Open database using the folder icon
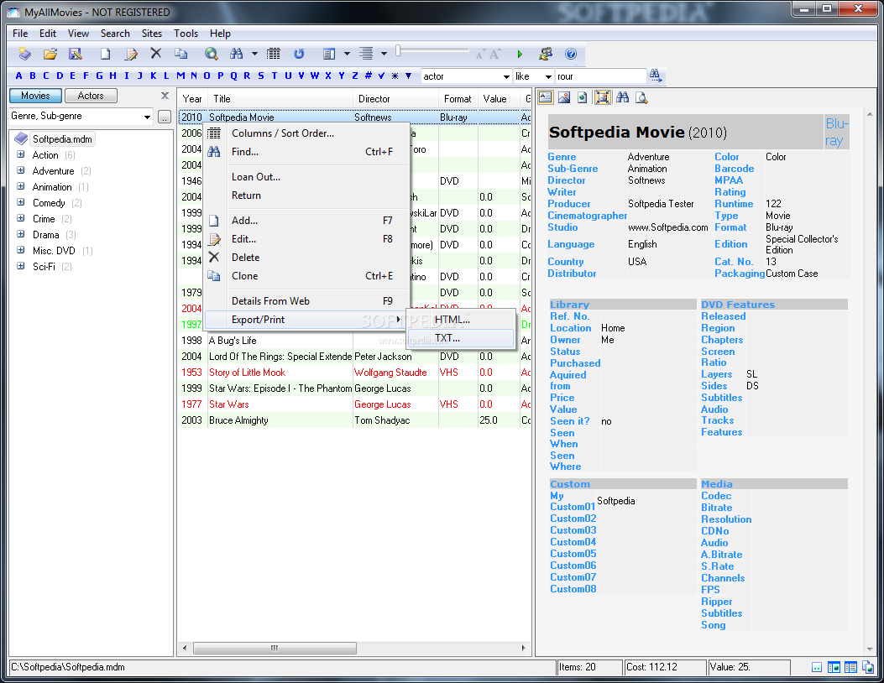884x683 pixels. coord(50,54)
